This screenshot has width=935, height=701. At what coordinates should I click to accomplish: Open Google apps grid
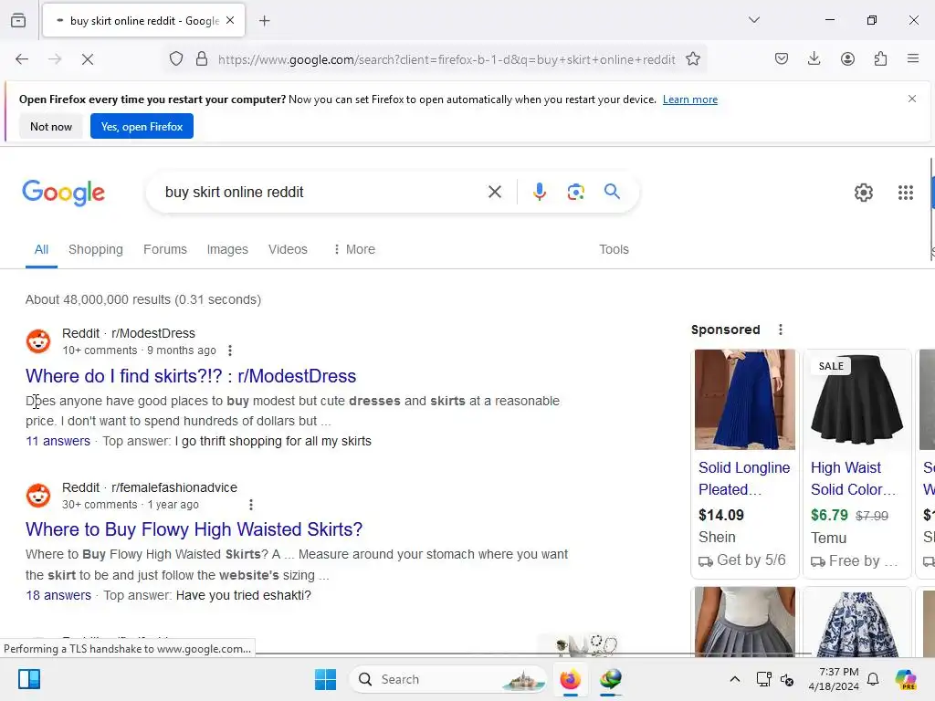(x=905, y=193)
